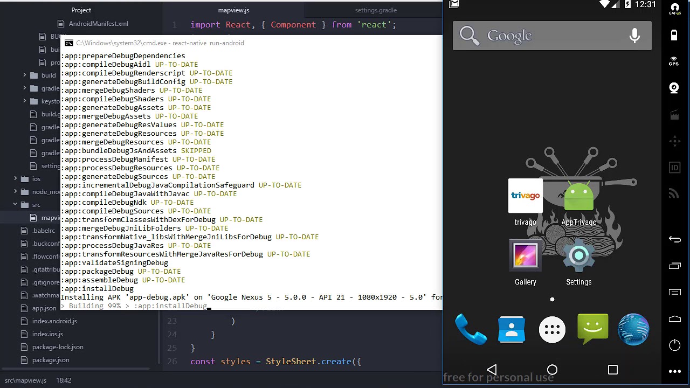Select the Project panel tab
The image size is (690, 388).
(81, 10)
